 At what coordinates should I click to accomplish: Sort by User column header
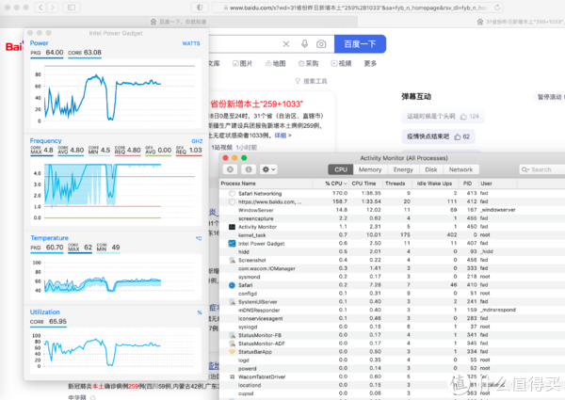[498, 184]
